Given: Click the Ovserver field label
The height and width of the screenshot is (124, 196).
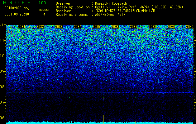Looking at the screenshot, I should (x=63, y=3).
